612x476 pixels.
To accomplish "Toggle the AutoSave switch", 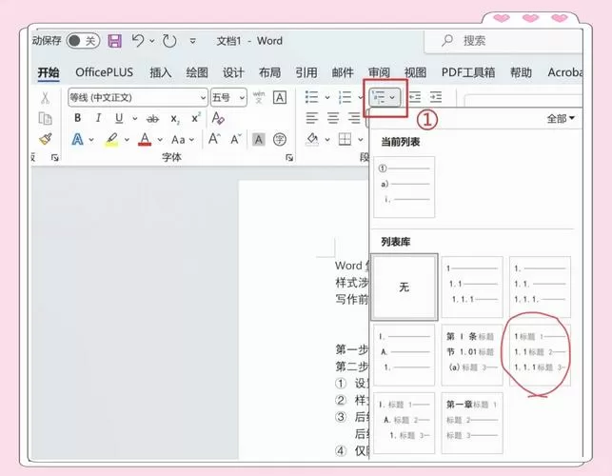I will click(x=83, y=41).
